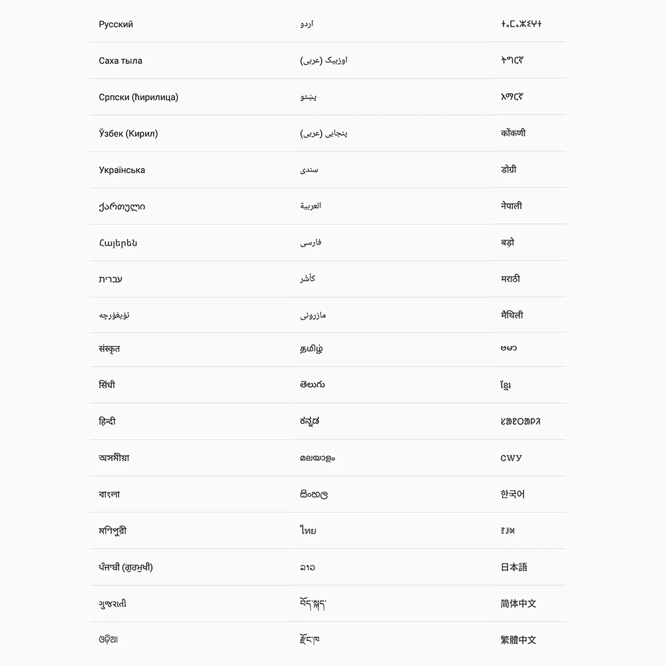Switch language to Українська
Viewport: 666px width, 666px height.
pos(122,170)
